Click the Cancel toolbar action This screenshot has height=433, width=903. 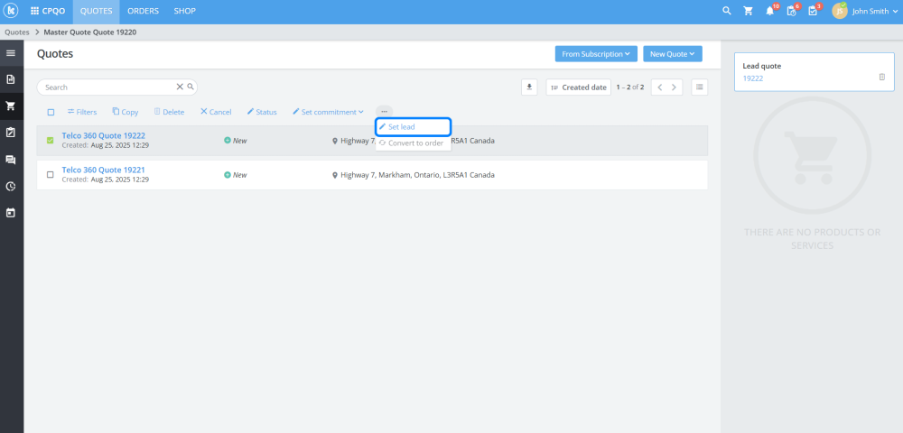click(x=216, y=112)
